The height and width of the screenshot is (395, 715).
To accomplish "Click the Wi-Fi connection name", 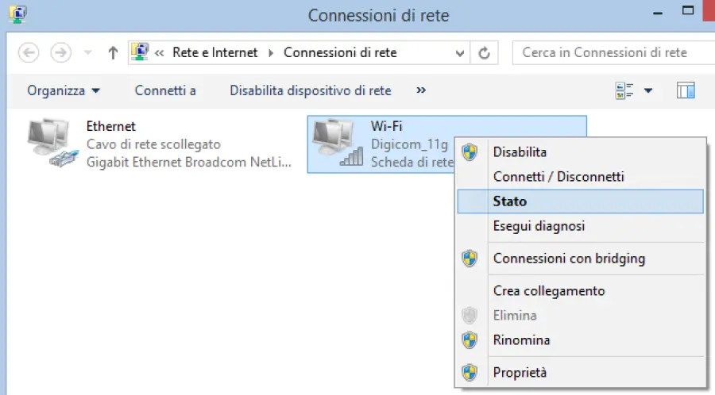I will (x=386, y=126).
